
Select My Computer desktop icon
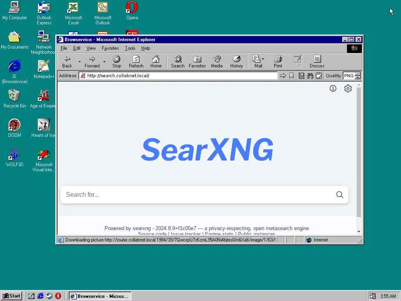click(x=14, y=11)
